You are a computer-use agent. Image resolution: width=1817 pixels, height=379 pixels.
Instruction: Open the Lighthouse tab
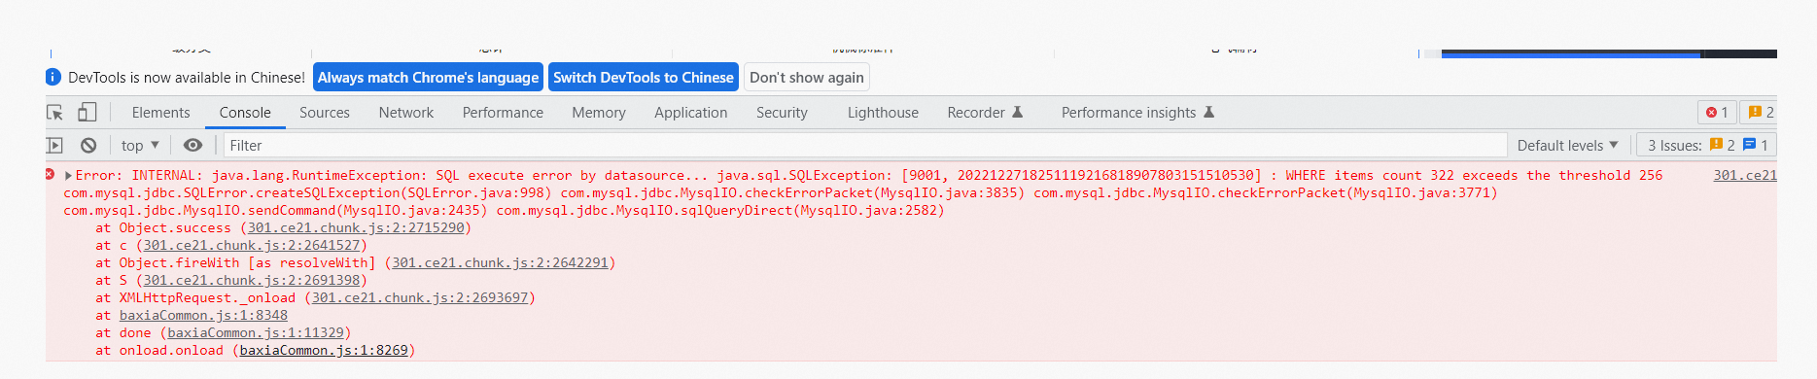[883, 113]
